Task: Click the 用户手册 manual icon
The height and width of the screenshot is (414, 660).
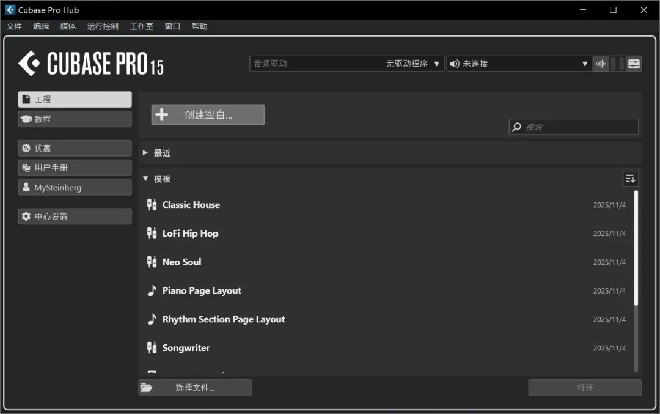Action: (26, 168)
